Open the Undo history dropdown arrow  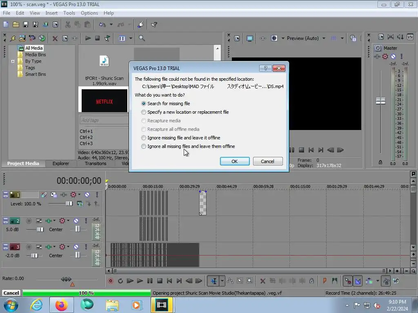tap(111, 24)
